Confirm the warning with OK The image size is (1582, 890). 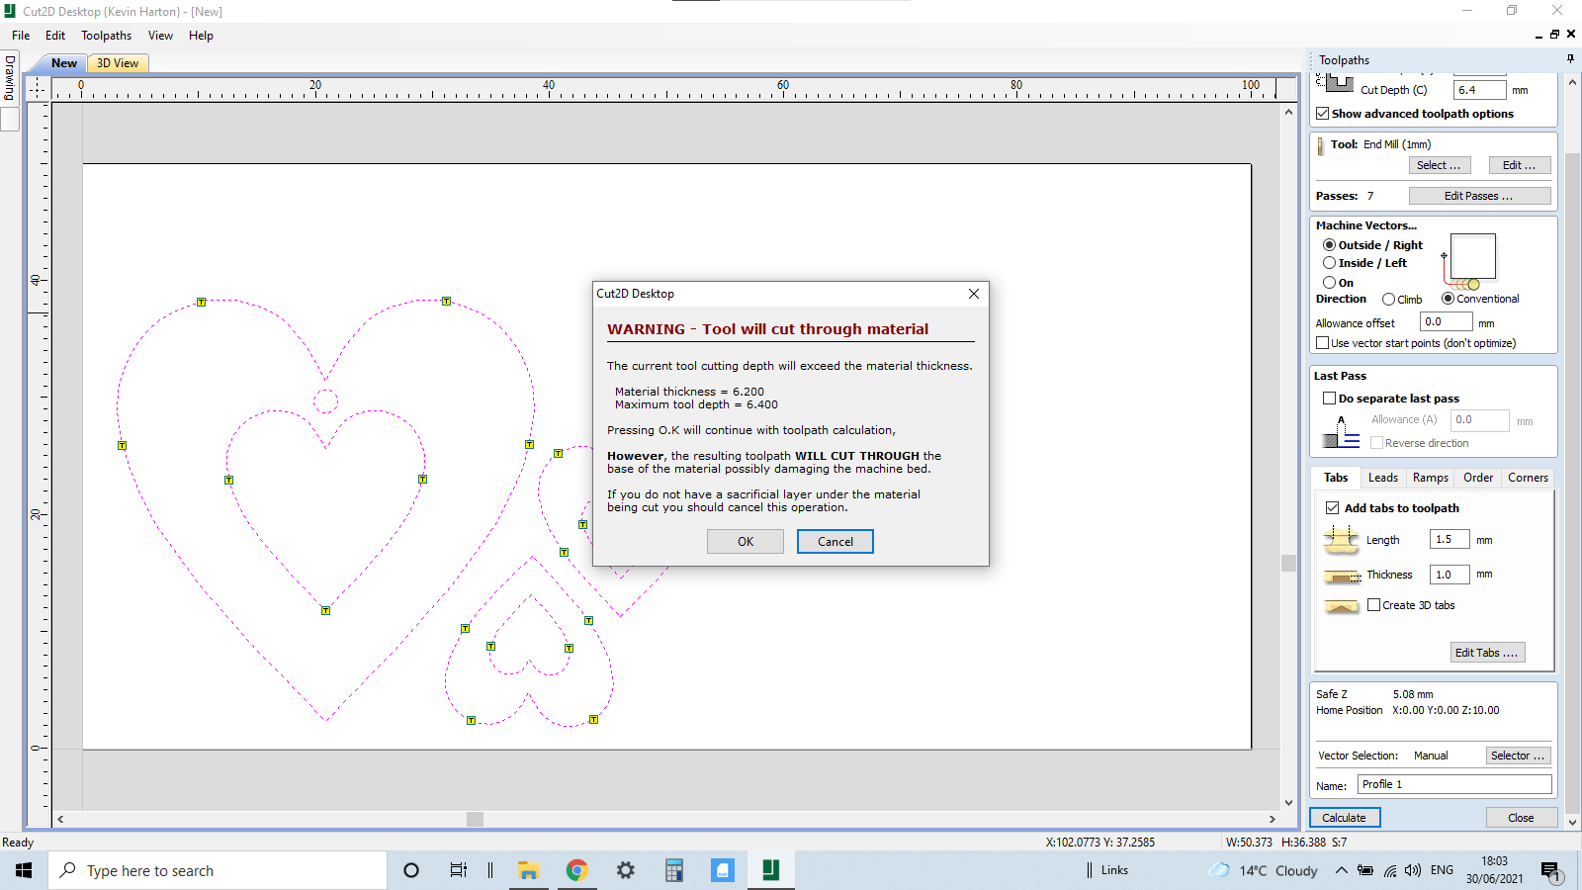tap(746, 541)
